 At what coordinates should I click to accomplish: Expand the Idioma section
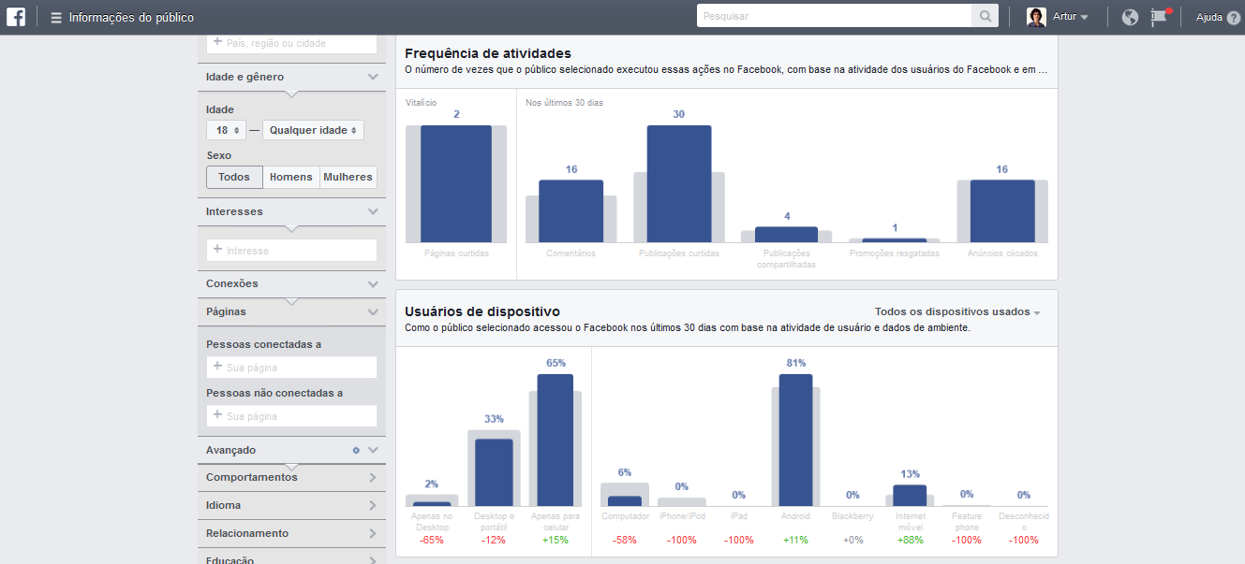(x=291, y=505)
